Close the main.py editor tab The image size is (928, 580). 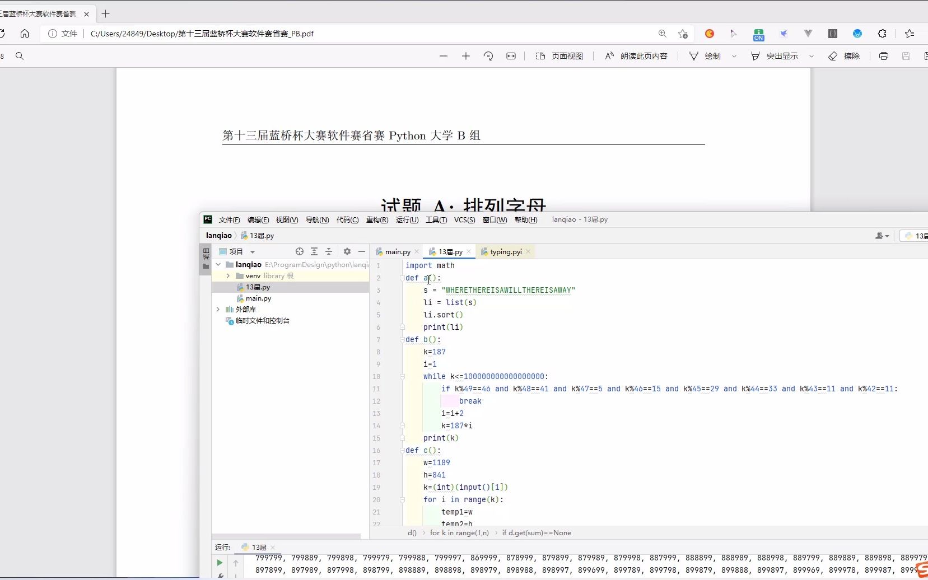click(x=417, y=252)
